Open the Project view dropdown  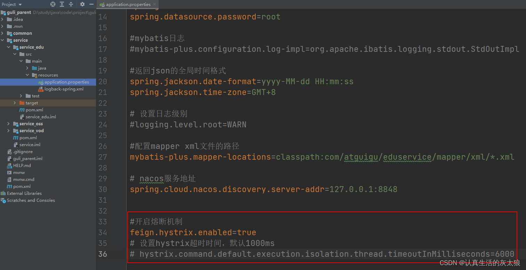pyautogui.click(x=12, y=4)
